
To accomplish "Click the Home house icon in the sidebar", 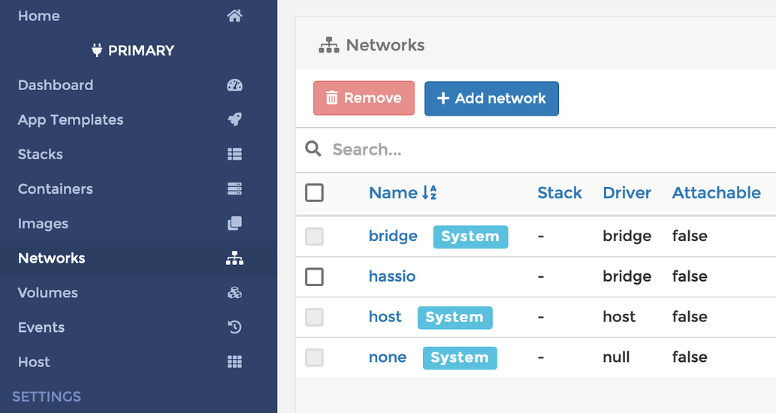I will click(x=234, y=16).
